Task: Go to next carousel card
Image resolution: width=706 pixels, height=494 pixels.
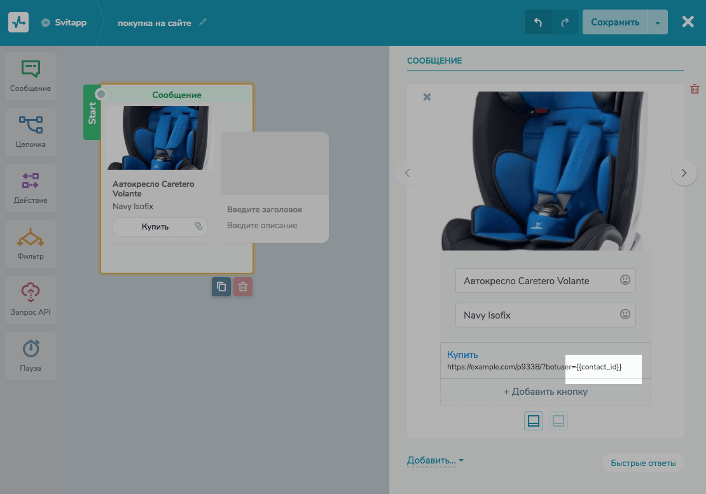Action: click(x=684, y=173)
